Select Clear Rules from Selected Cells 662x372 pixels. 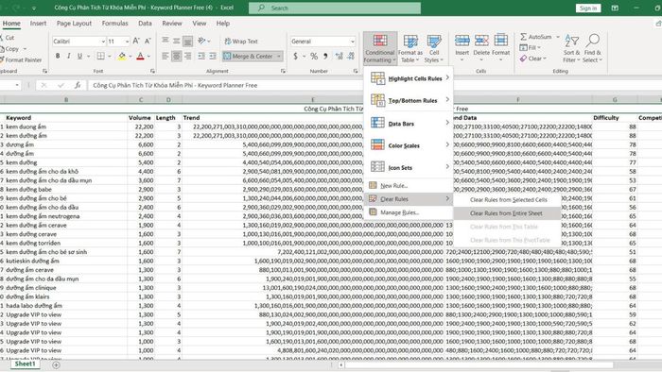507,200
